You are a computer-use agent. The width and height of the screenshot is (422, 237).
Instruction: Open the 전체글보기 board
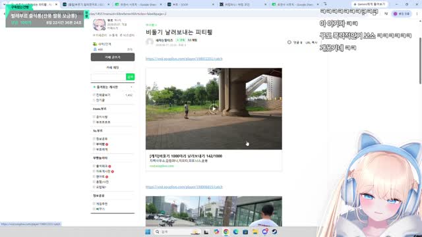(104, 95)
